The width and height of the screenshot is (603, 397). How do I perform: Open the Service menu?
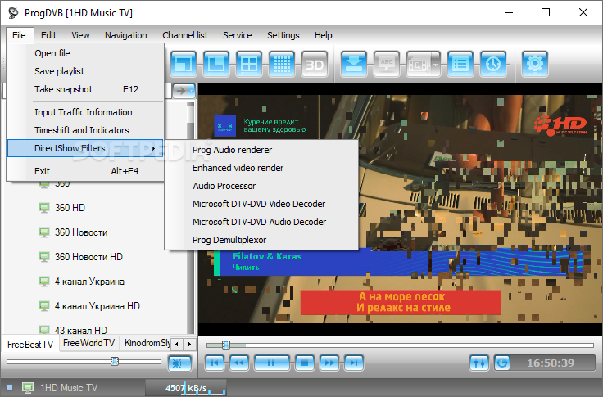point(238,35)
